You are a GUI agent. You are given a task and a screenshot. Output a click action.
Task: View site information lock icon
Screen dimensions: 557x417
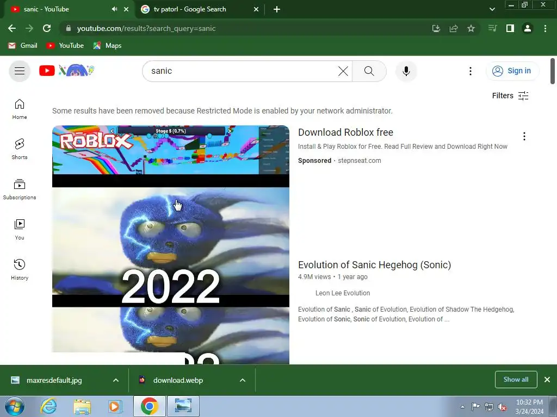click(69, 28)
